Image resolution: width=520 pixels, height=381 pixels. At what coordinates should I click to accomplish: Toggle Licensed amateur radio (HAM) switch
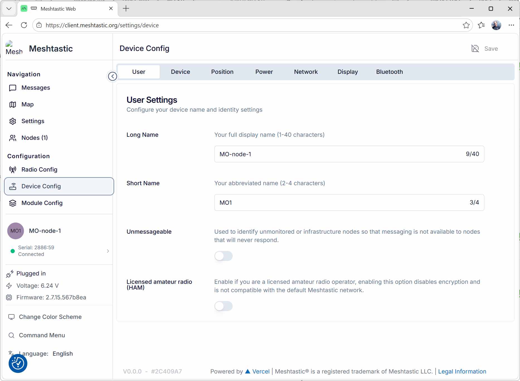coord(223,306)
